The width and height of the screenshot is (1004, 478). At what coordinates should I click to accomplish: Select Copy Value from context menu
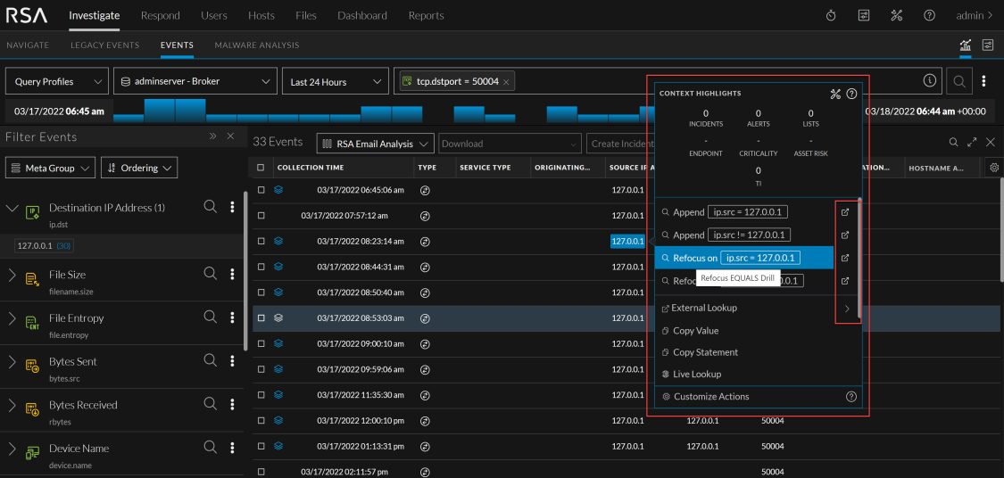[695, 331]
